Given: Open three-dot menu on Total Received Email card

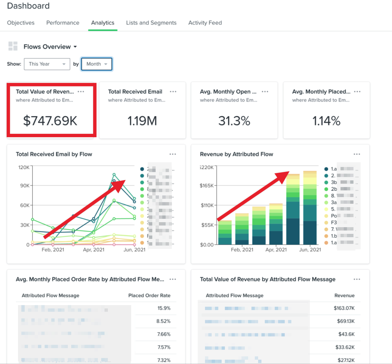Looking at the screenshot, I should 173,92.
